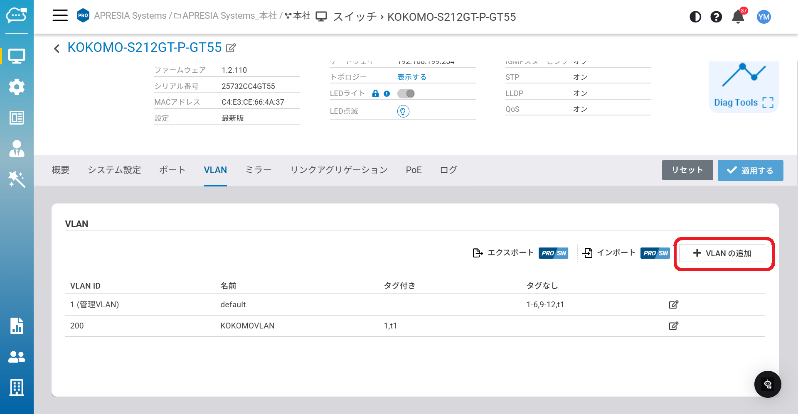Click the エクスポート export option

coord(503,253)
